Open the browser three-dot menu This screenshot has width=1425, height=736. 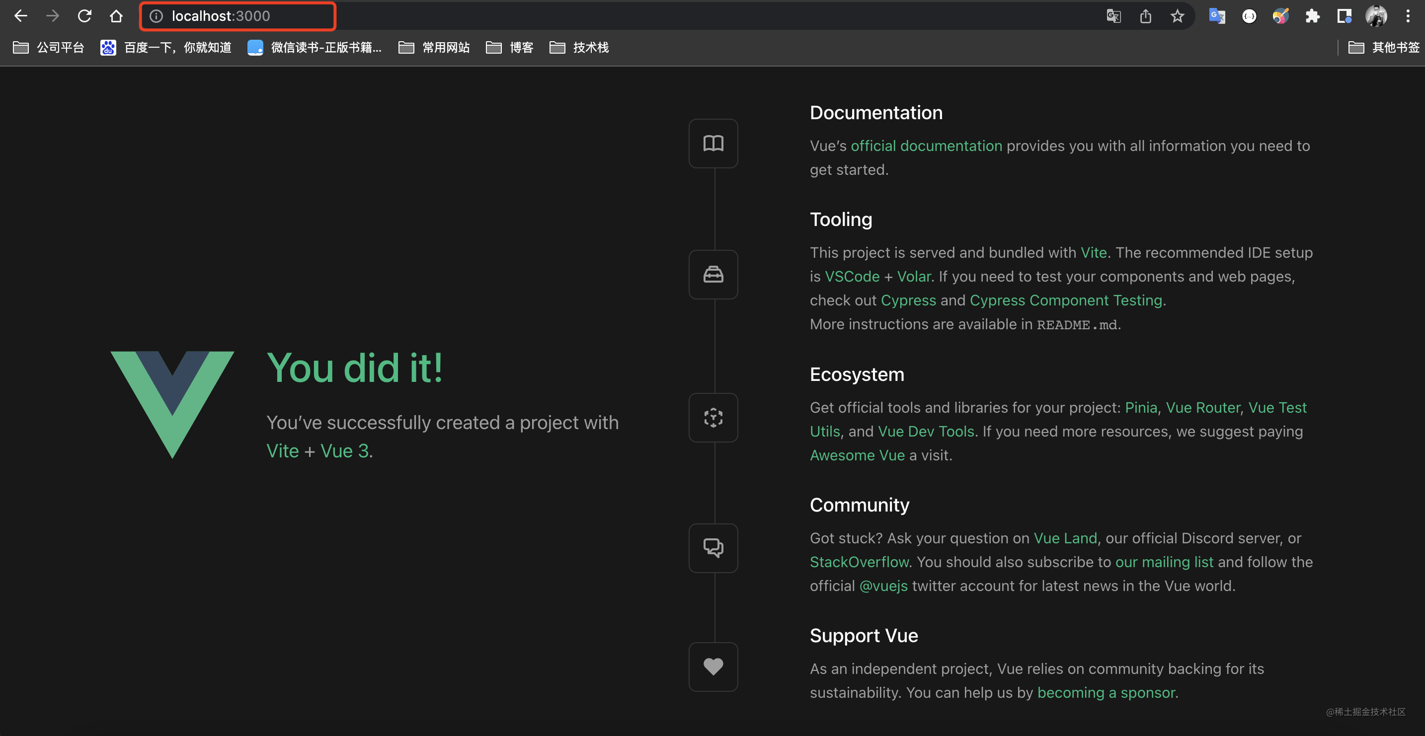point(1408,16)
